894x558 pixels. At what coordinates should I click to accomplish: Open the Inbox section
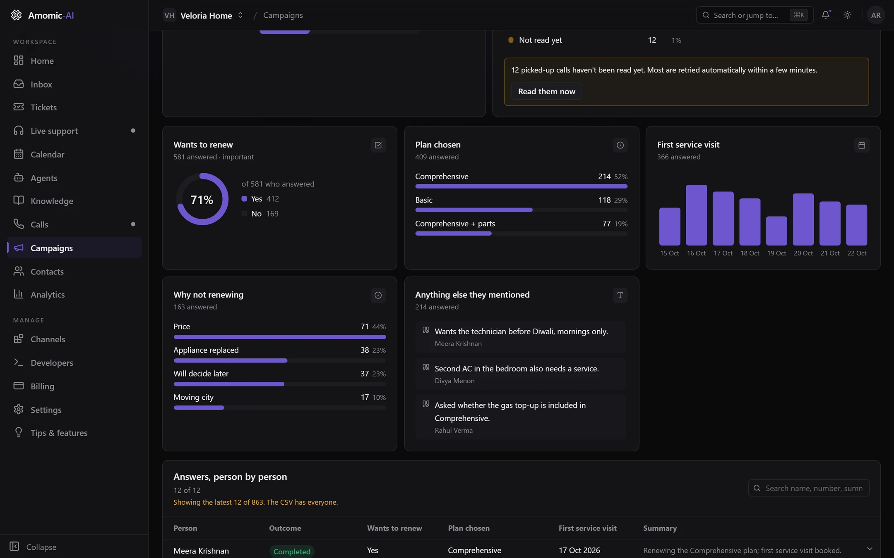pyautogui.click(x=74, y=84)
